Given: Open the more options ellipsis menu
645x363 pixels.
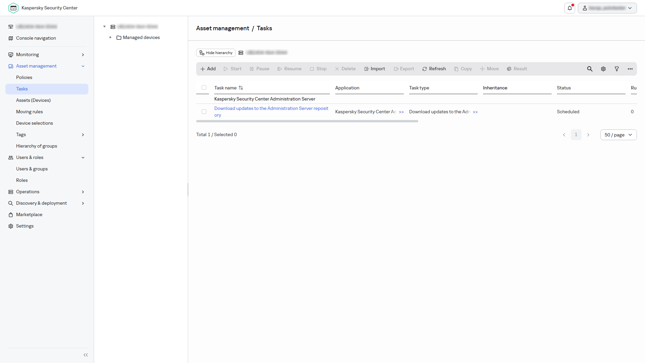Looking at the screenshot, I should tap(630, 69).
